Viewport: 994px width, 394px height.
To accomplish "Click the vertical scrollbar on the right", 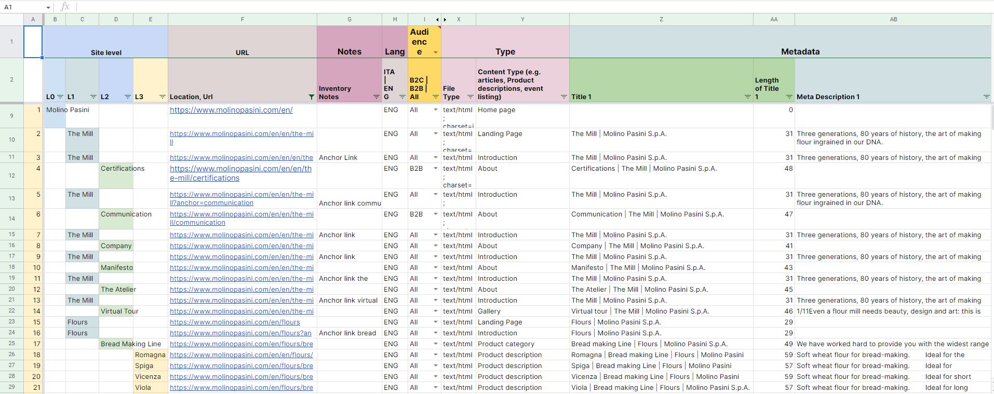I will coord(992,117).
